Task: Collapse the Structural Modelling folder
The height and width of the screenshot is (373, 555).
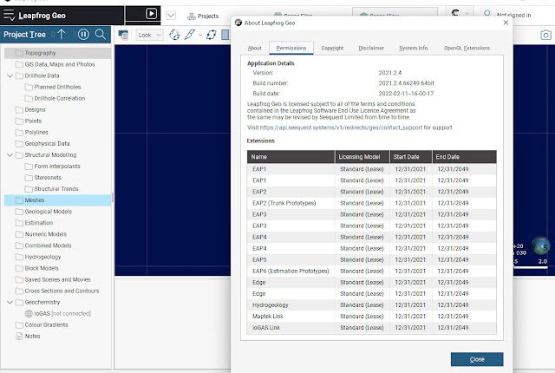Action: coord(10,155)
